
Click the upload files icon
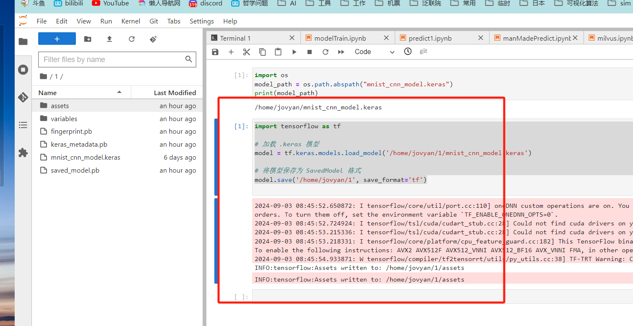(x=109, y=39)
